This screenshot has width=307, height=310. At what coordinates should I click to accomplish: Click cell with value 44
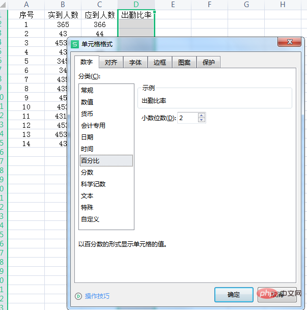99,34
